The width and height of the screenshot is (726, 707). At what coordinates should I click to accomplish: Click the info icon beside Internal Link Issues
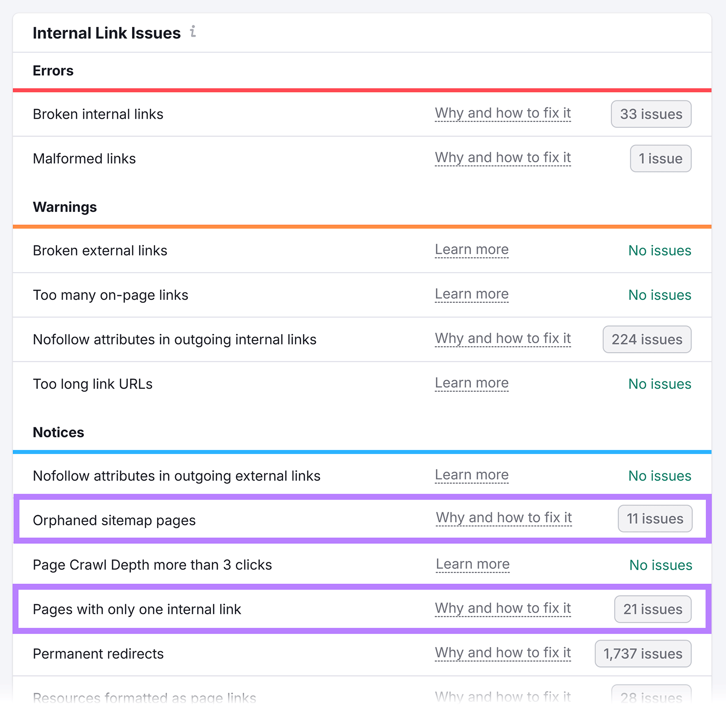(193, 32)
